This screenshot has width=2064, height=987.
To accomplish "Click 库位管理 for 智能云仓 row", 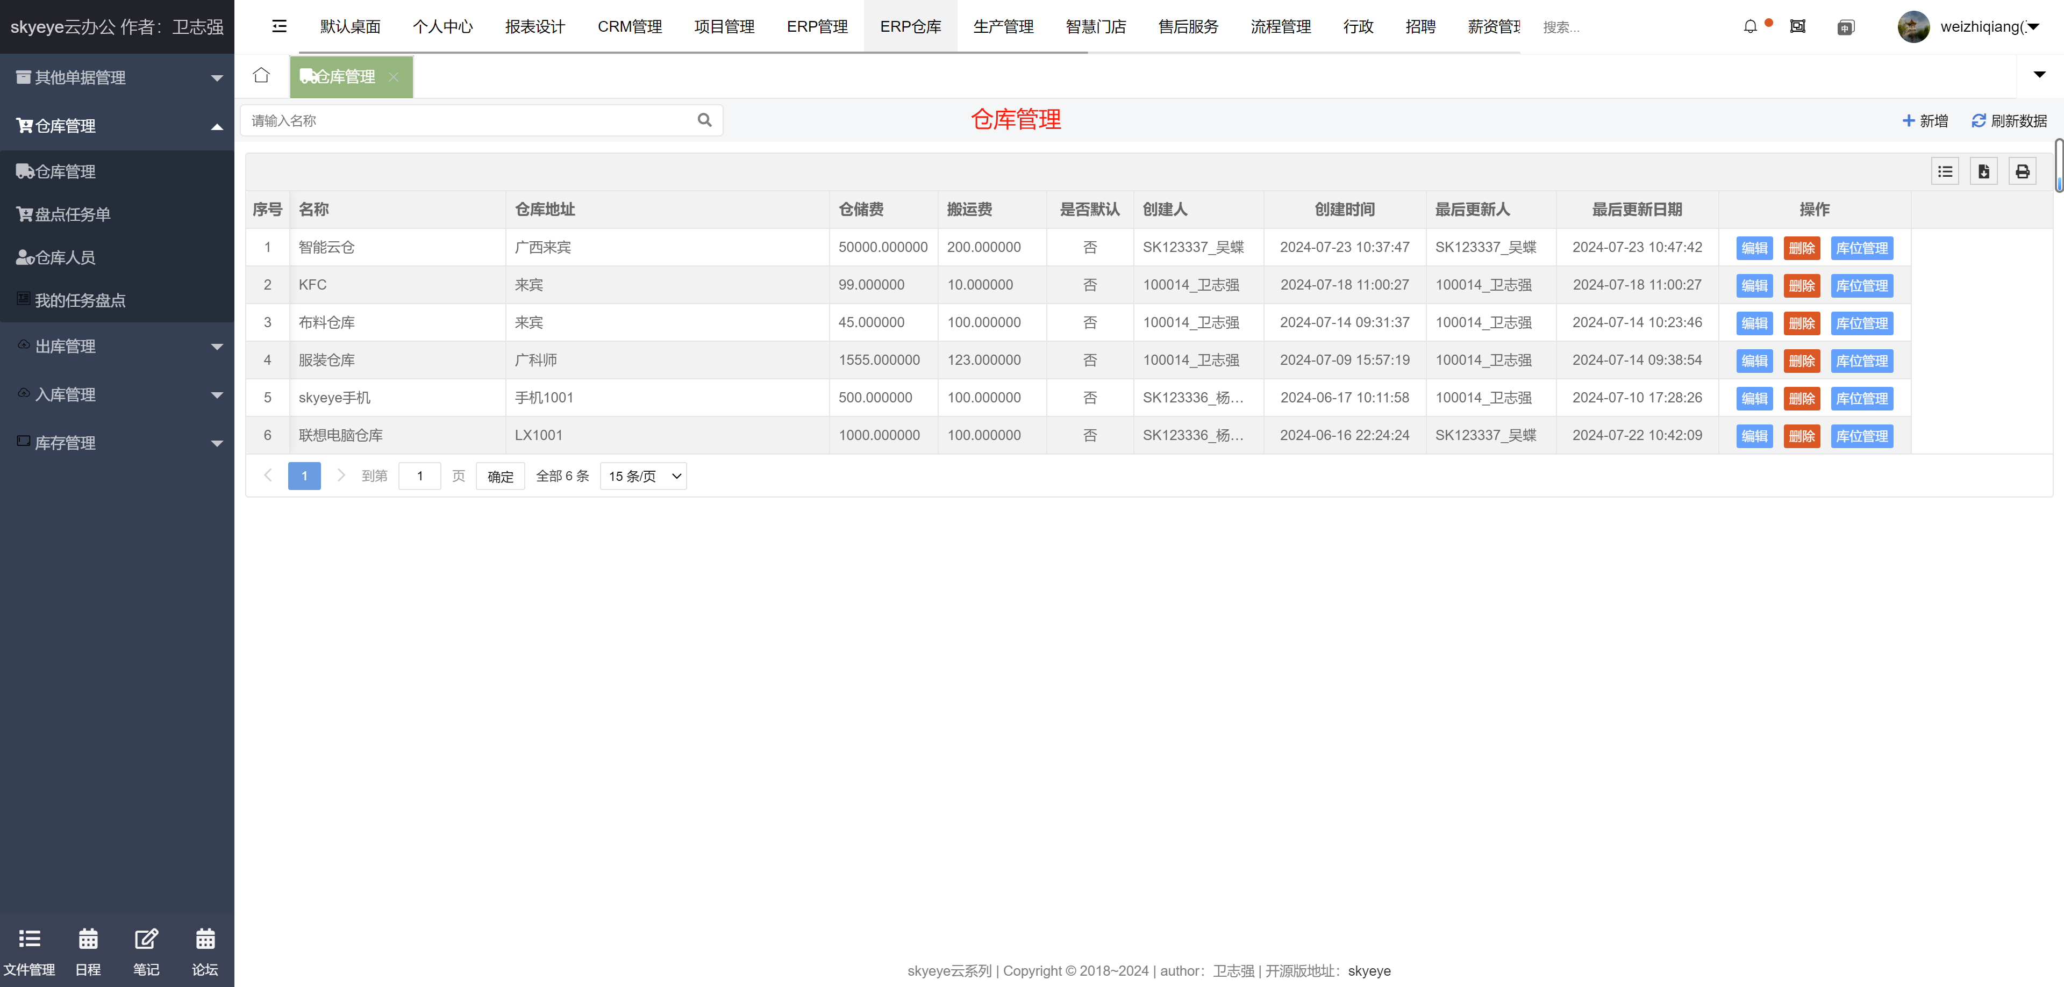I will click(1861, 248).
